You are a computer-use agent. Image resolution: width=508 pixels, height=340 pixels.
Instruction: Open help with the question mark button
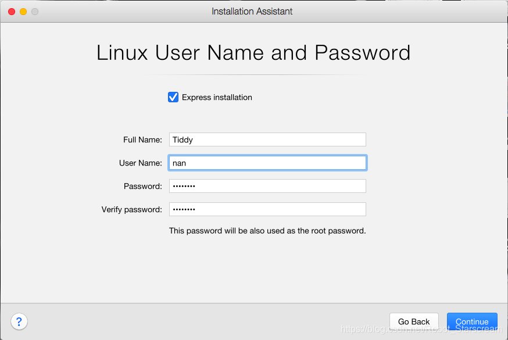pos(19,321)
